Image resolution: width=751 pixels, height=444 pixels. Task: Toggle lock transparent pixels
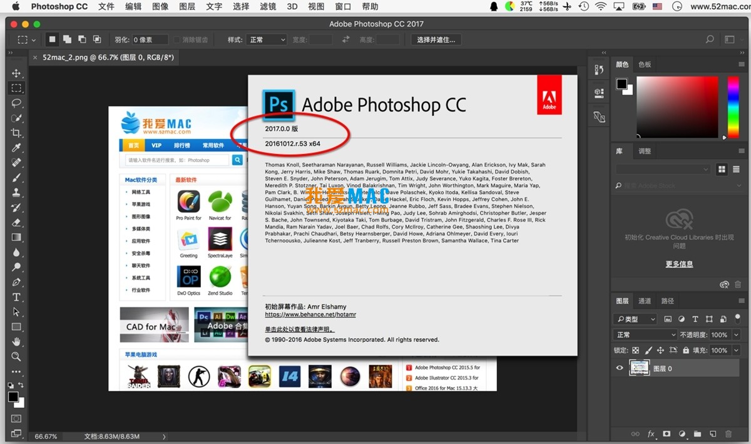[x=636, y=351]
